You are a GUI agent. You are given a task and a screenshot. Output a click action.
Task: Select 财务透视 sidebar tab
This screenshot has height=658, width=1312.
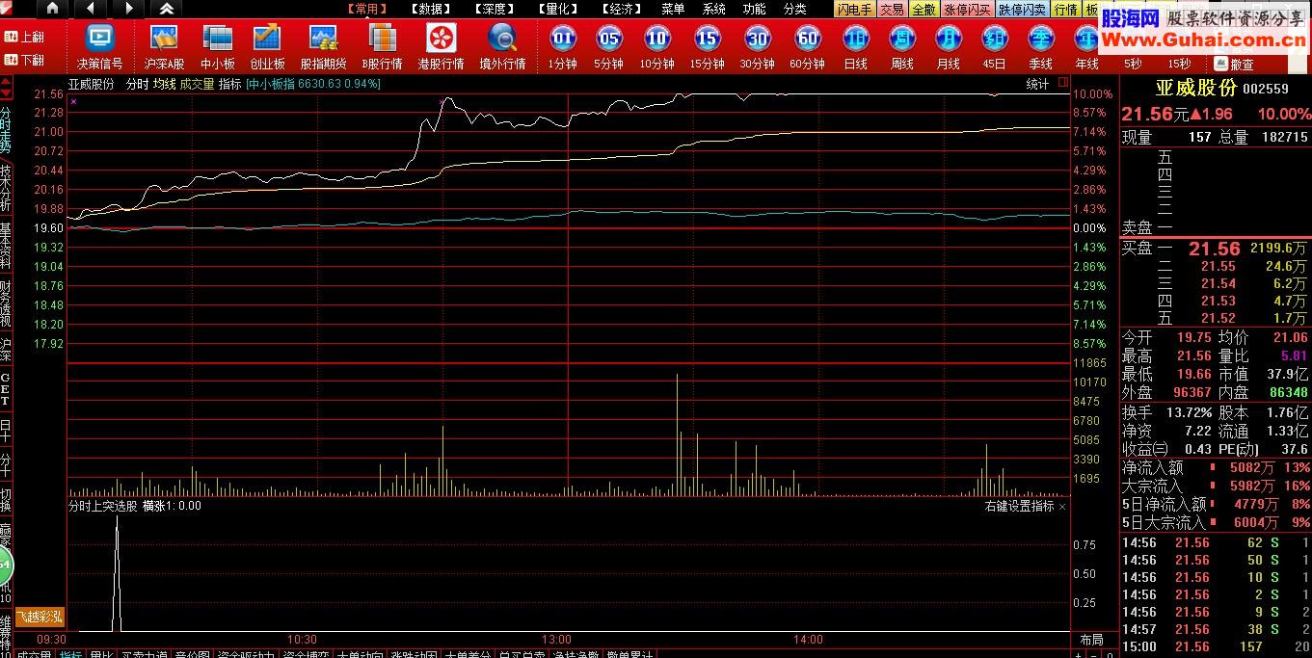point(6,303)
